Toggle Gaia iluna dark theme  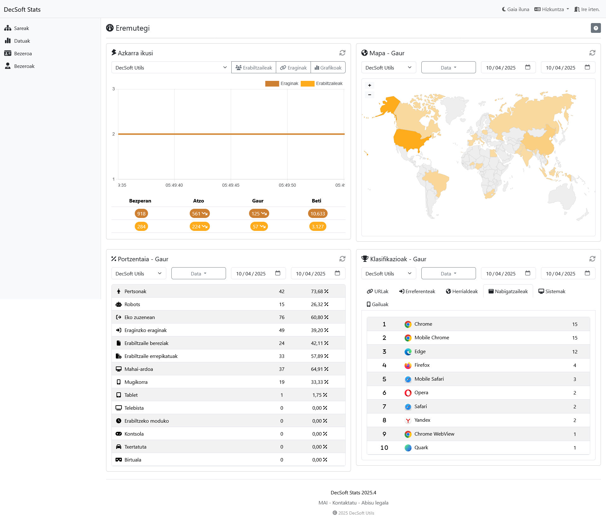tap(515, 9)
